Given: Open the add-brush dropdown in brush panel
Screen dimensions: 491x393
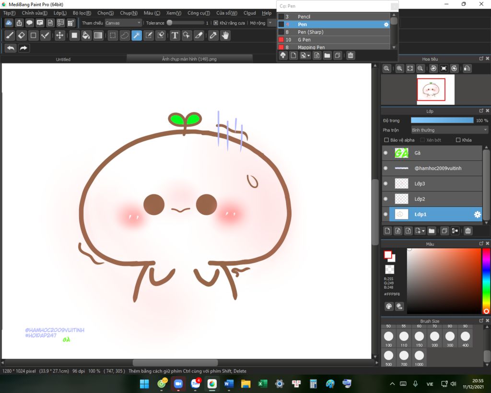Looking at the screenshot, I should click(304, 56).
